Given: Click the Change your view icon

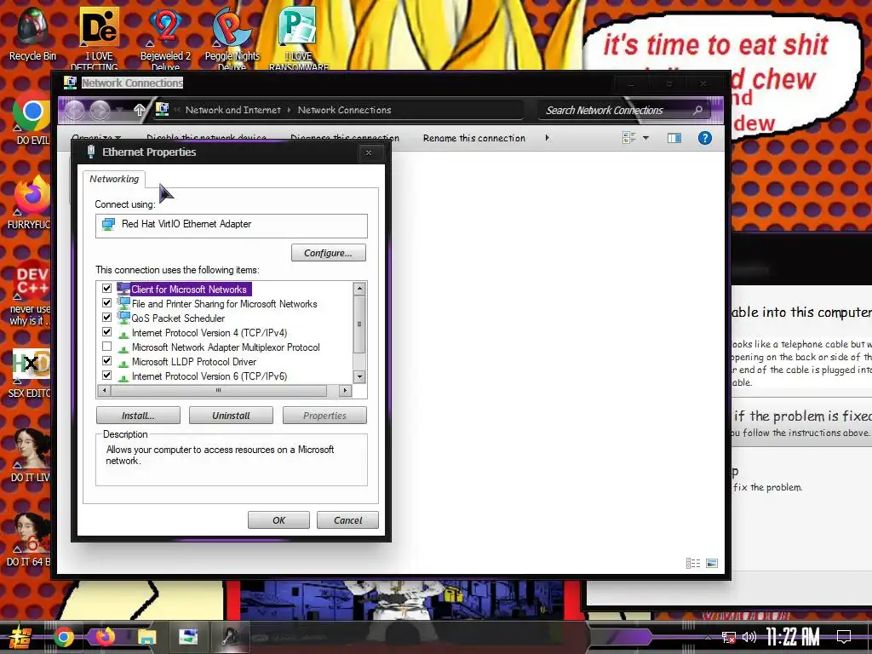Looking at the screenshot, I should click(x=629, y=138).
